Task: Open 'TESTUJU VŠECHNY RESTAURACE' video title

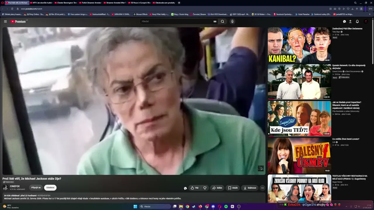Action: point(350,177)
